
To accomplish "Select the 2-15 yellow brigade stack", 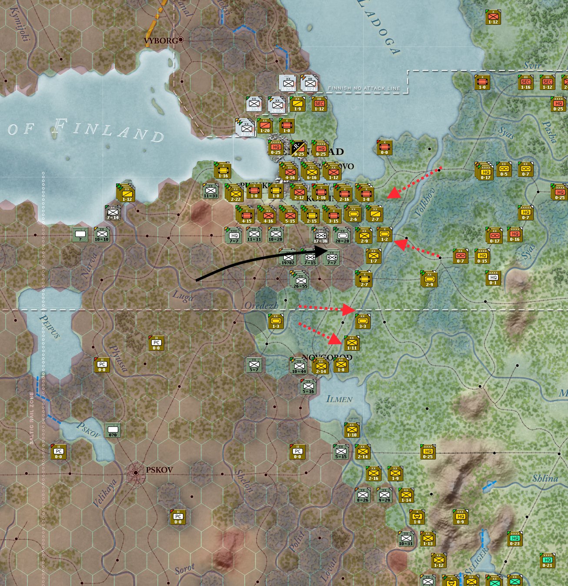I will pos(311,214).
